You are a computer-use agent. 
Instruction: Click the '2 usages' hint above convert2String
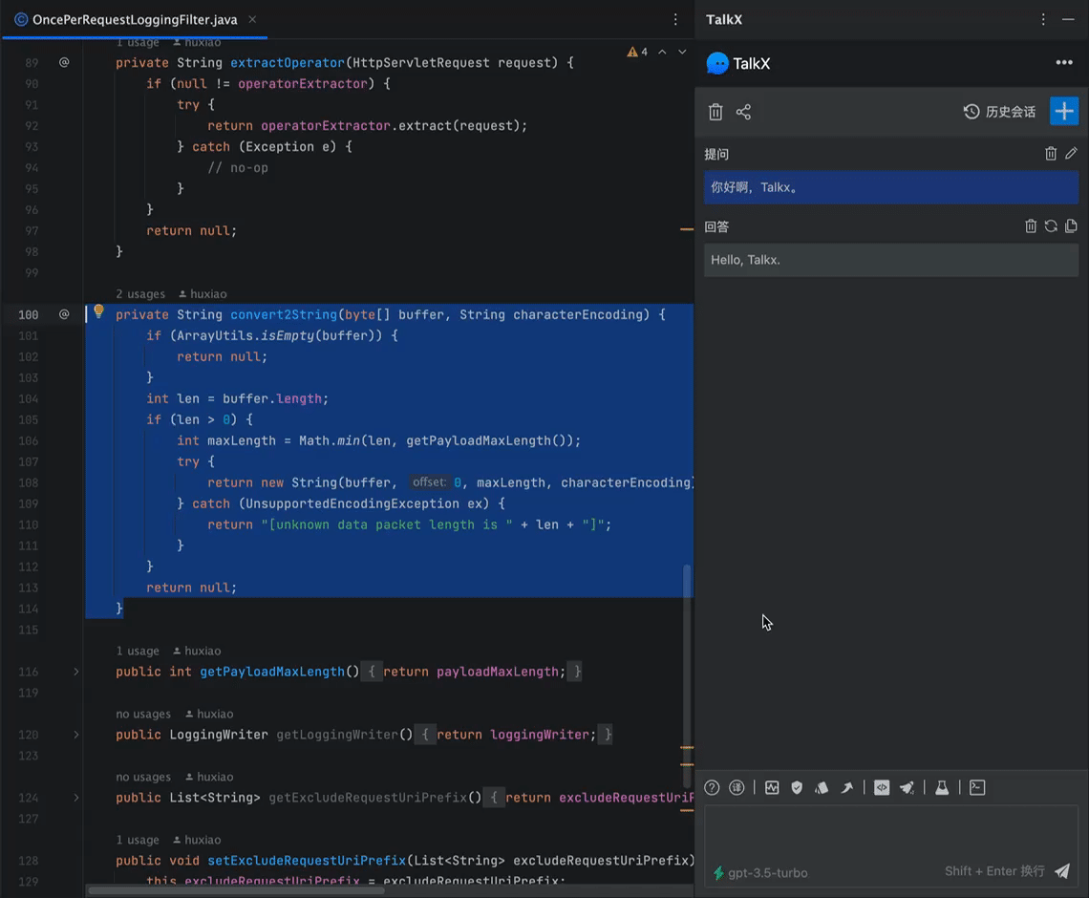(140, 294)
